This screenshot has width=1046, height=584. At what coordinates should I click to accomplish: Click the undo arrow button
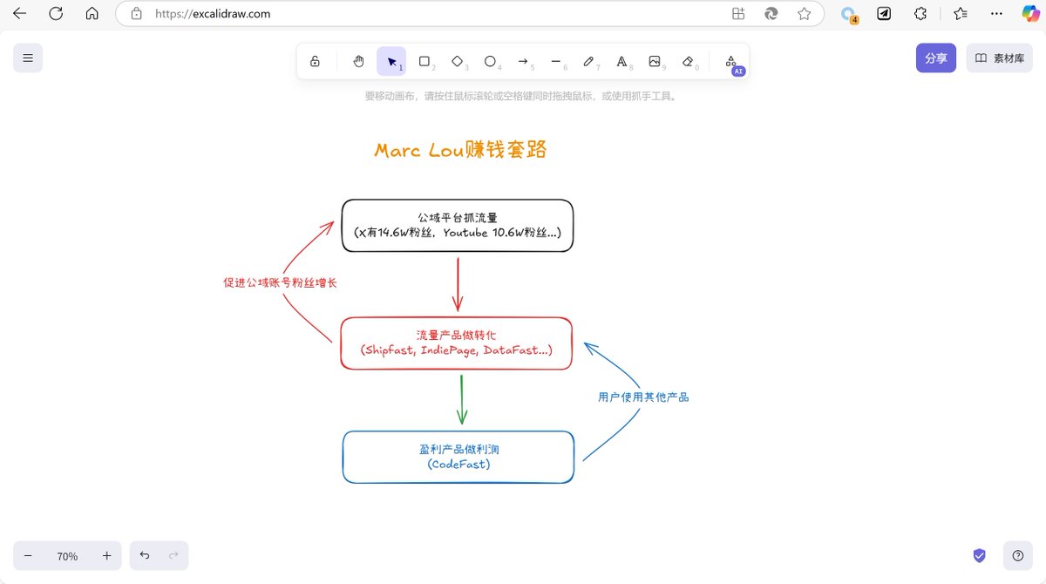(x=145, y=555)
